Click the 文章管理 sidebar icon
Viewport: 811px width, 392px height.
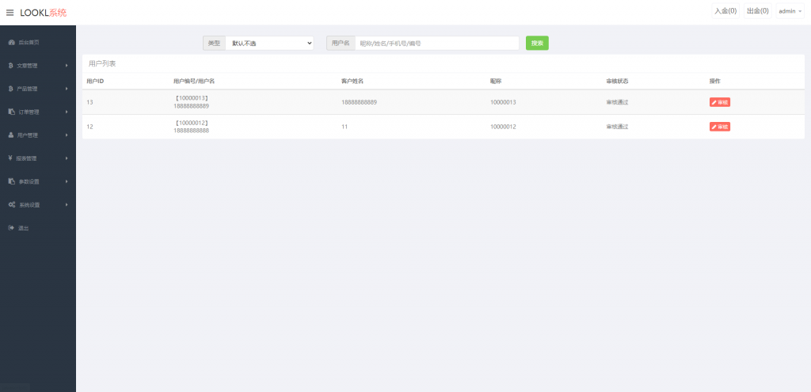(x=10, y=66)
